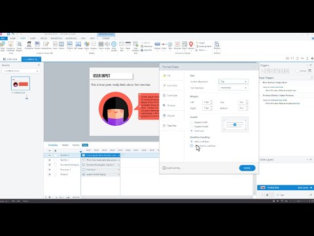Image resolution: width=314 pixels, height=236 pixels.
Task: Toggle visibility eye for Text Box 2 row
Action: (50, 155)
